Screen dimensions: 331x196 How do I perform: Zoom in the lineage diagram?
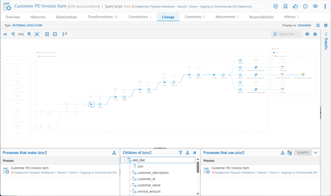pos(29,34)
